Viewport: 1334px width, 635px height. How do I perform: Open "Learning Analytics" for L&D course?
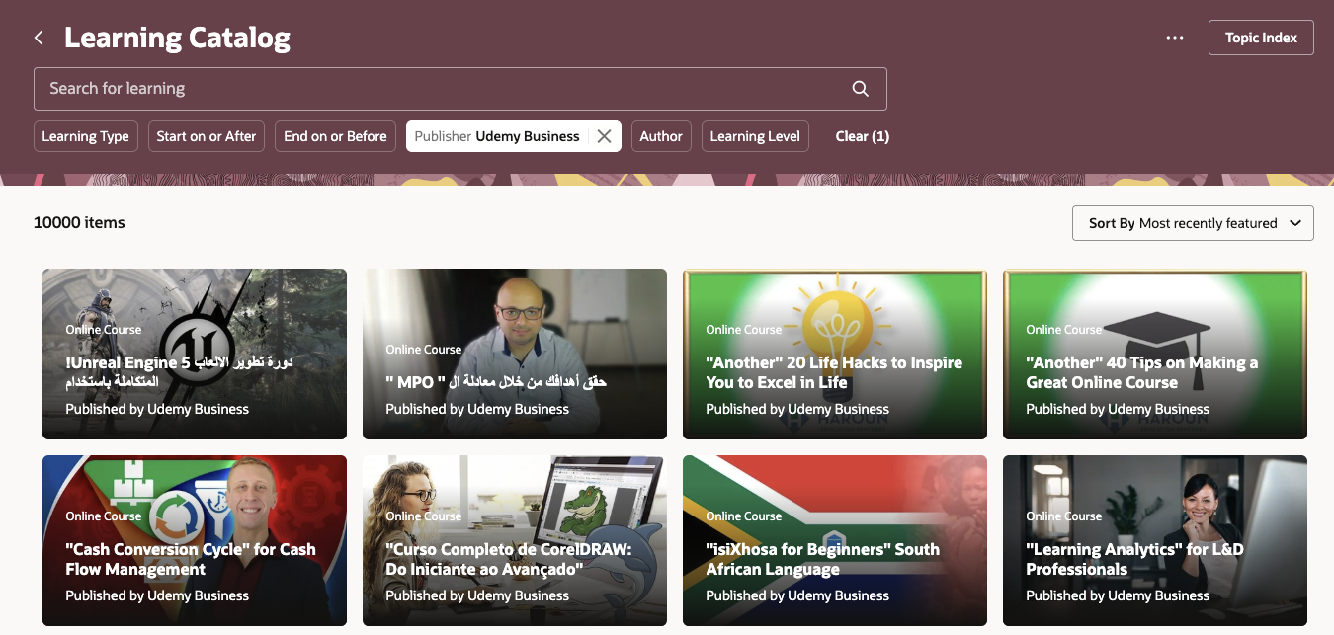click(1155, 540)
